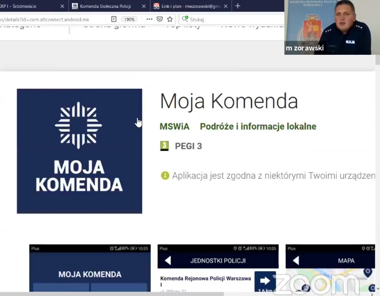Viewport: 380px width, 296px height.
Task: Click the compatibility message text
Action: coord(274,176)
